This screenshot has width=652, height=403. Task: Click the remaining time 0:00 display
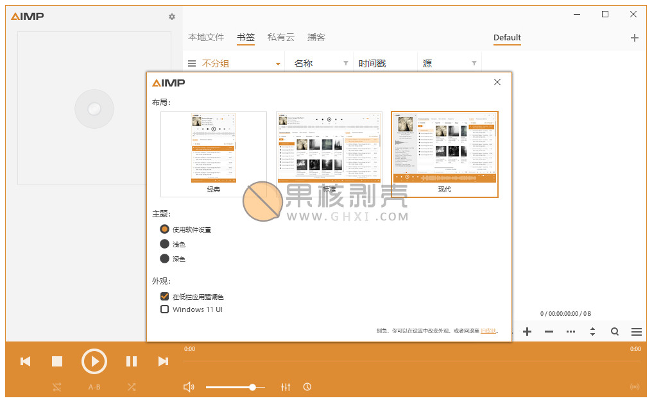coord(635,349)
